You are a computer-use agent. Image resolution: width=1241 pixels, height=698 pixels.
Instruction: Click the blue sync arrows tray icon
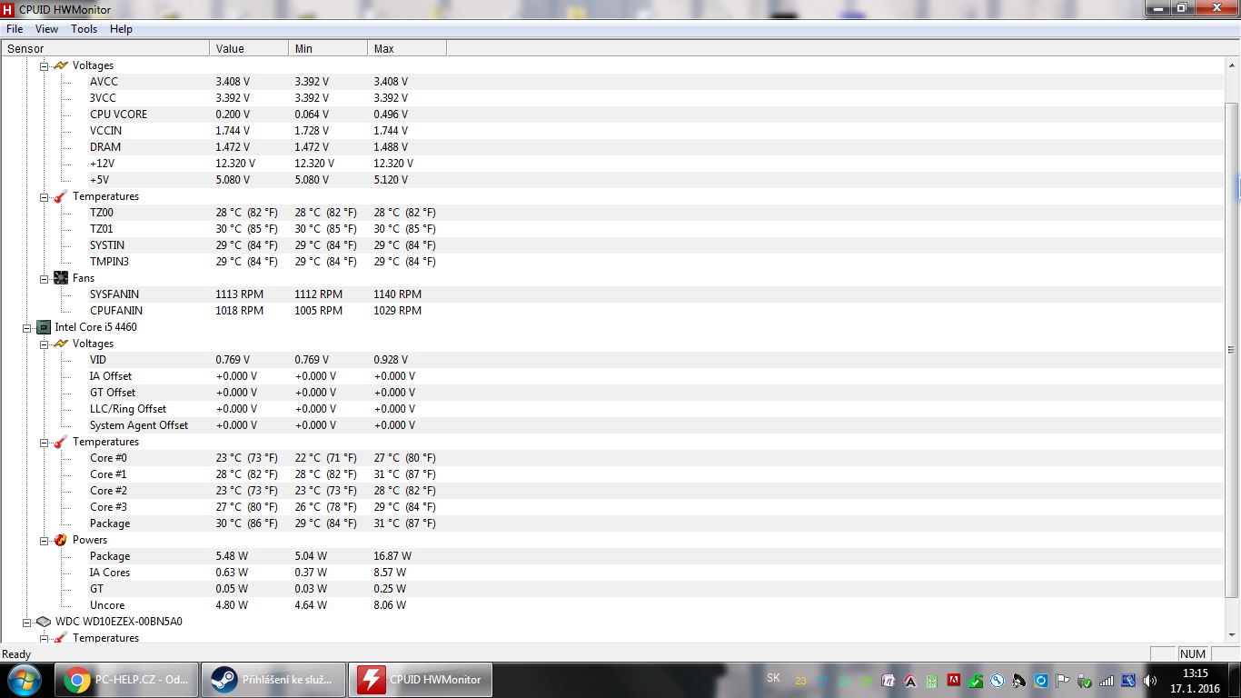(x=1041, y=680)
